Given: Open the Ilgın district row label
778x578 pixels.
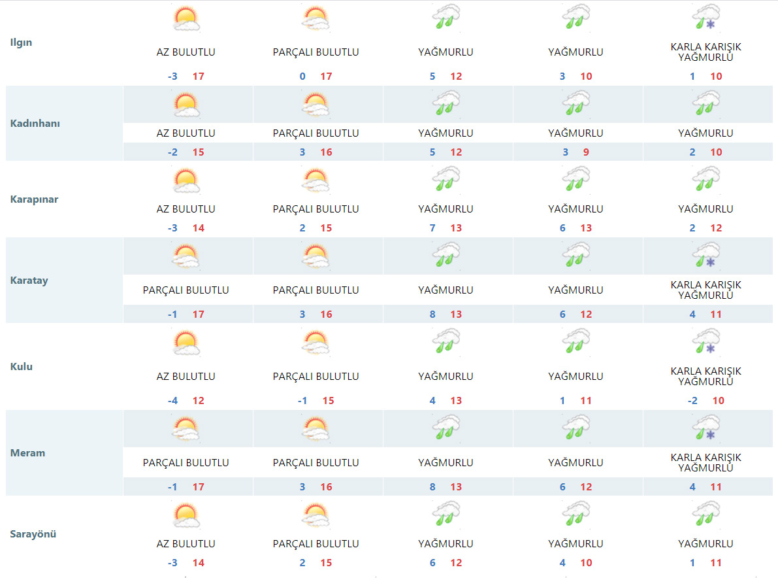Looking at the screenshot, I should click(x=22, y=42).
